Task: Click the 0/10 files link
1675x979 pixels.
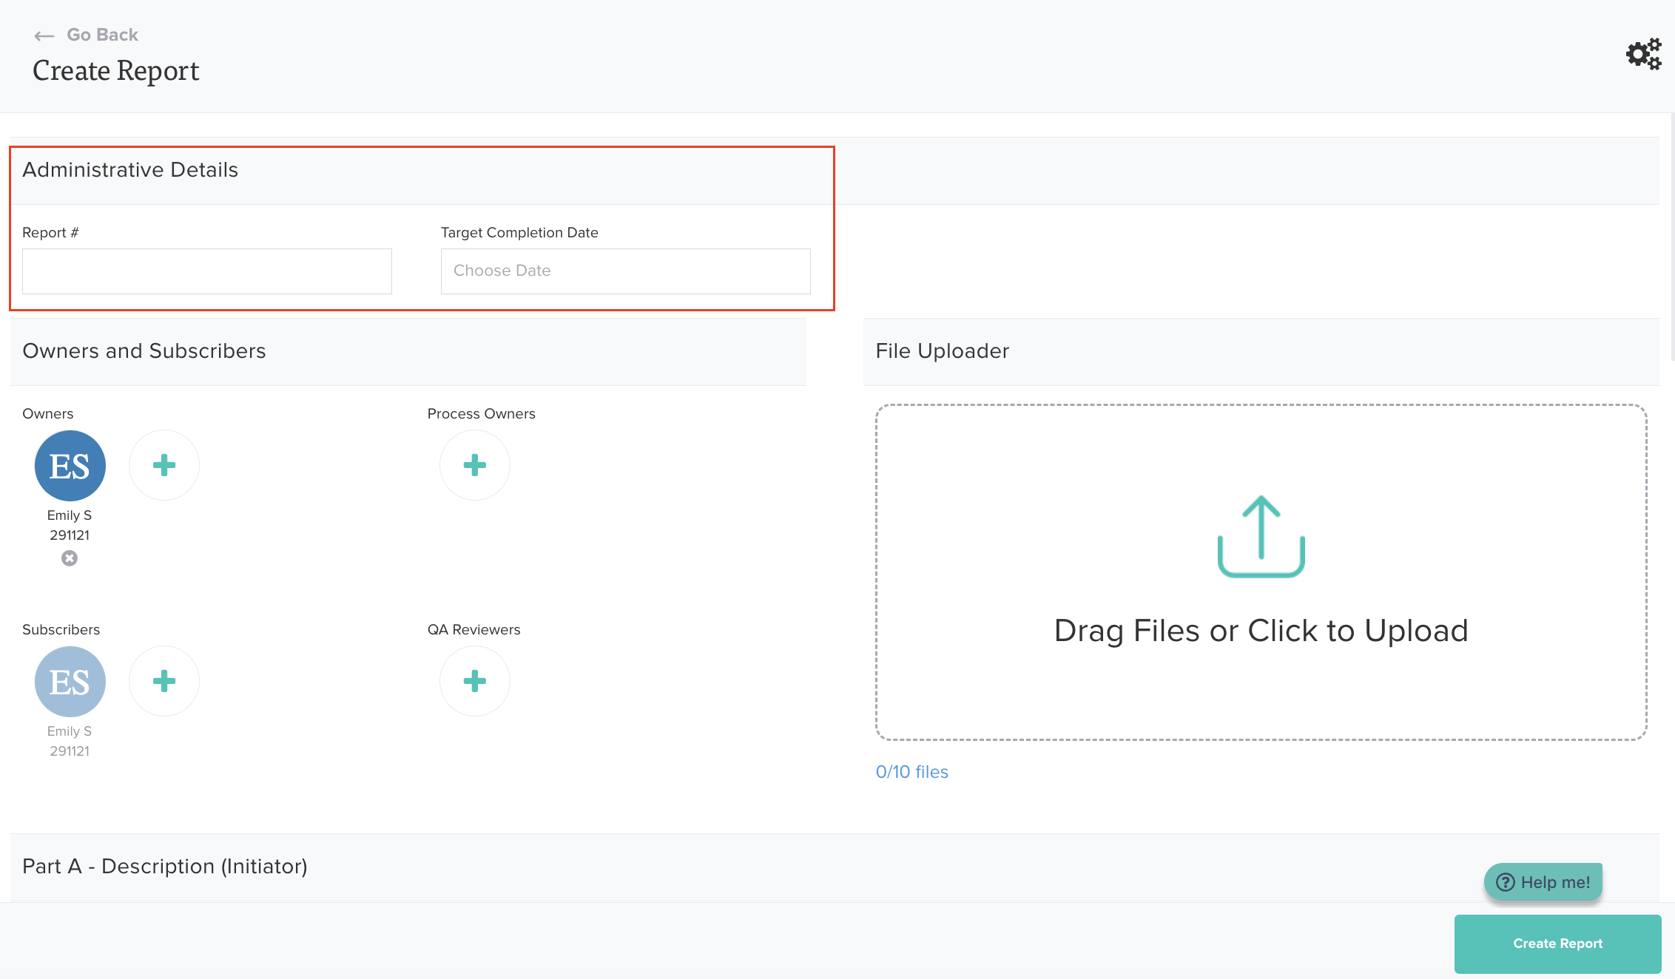Action: click(x=911, y=771)
